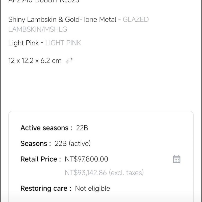Toggle dimension units with swap arrows icon

click(x=69, y=61)
